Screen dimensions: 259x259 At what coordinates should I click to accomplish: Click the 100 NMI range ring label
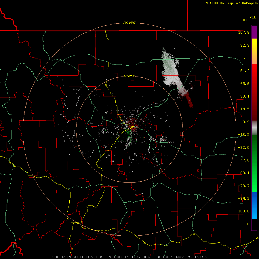pos(129,23)
